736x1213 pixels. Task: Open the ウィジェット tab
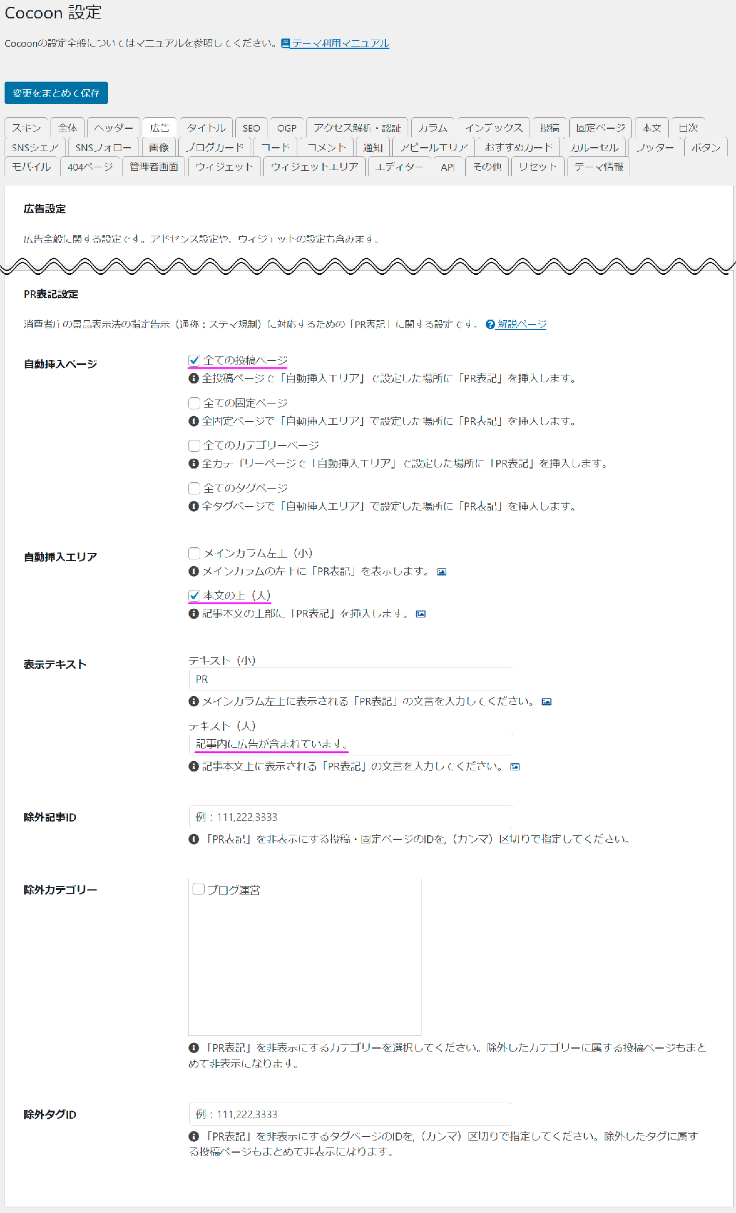tap(225, 166)
